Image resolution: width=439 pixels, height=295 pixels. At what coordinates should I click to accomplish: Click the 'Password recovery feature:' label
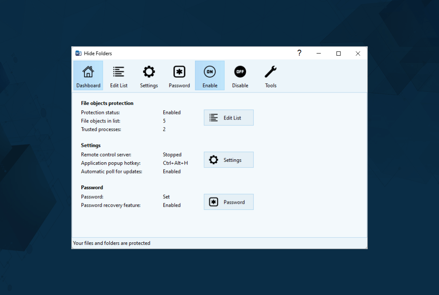[111, 205]
